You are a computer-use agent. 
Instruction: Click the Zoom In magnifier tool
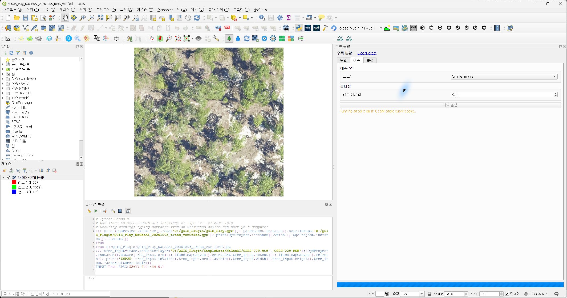83,18
